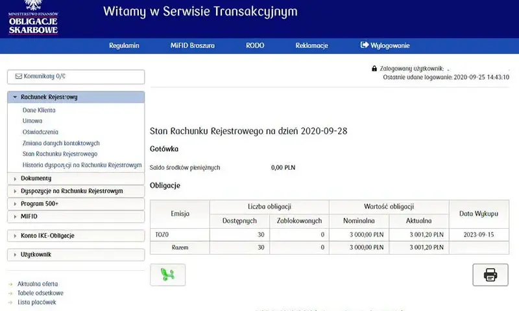The width and height of the screenshot is (519, 311).
Task: Collapse the Rachunek Rejestrowy section
Action: click(76, 97)
